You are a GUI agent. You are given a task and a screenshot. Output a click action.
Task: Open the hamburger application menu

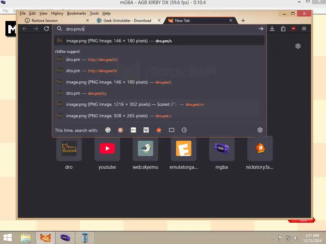click(x=304, y=28)
